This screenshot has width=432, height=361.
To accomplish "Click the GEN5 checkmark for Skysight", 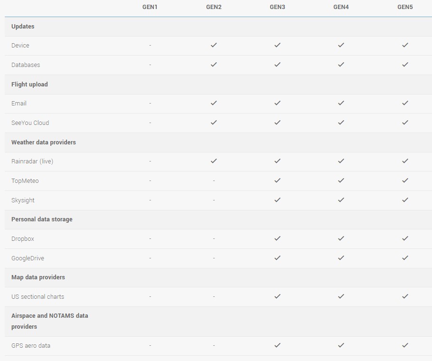I will pyautogui.click(x=405, y=200).
